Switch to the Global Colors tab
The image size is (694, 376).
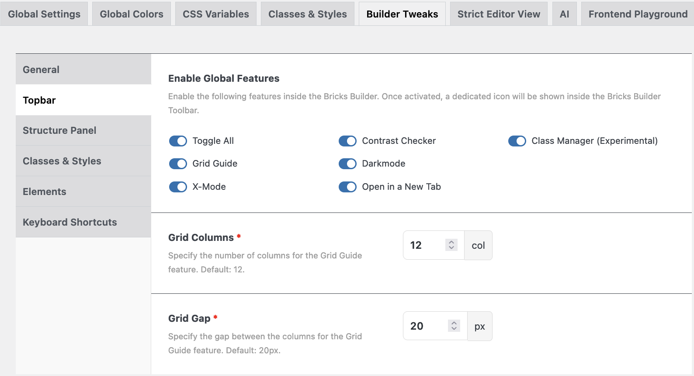(x=132, y=14)
